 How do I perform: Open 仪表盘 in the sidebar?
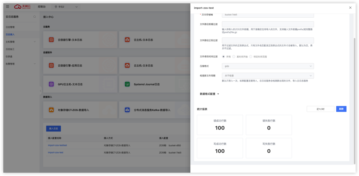tap(9, 56)
